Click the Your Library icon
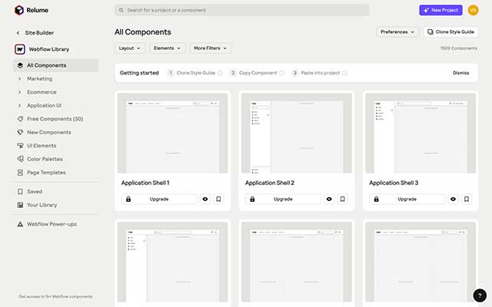 (x=20, y=205)
